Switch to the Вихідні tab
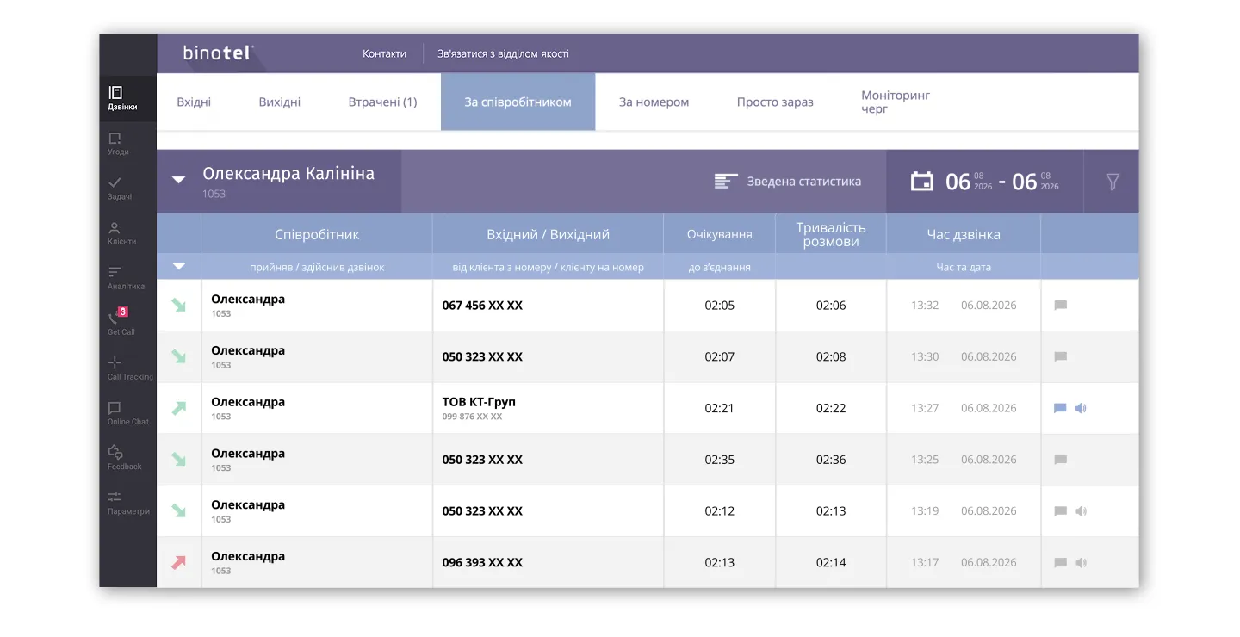The image size is (1240, 637). coord(280,102)
